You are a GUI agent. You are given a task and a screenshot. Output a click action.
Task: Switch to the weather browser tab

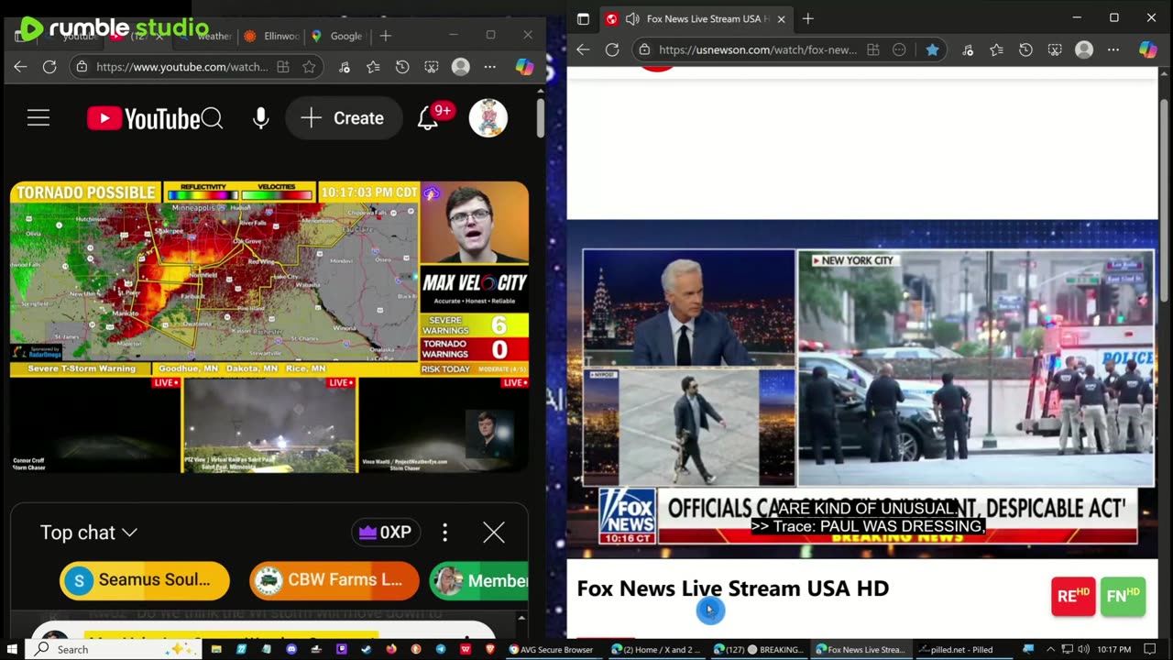point(206,36)
